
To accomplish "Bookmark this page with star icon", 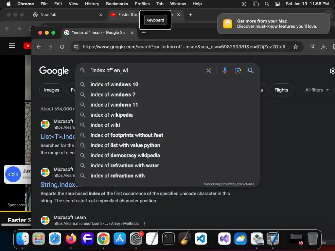I will click(x=296, y=47).
